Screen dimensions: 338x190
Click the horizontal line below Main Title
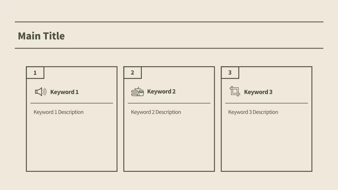[169, 48]
